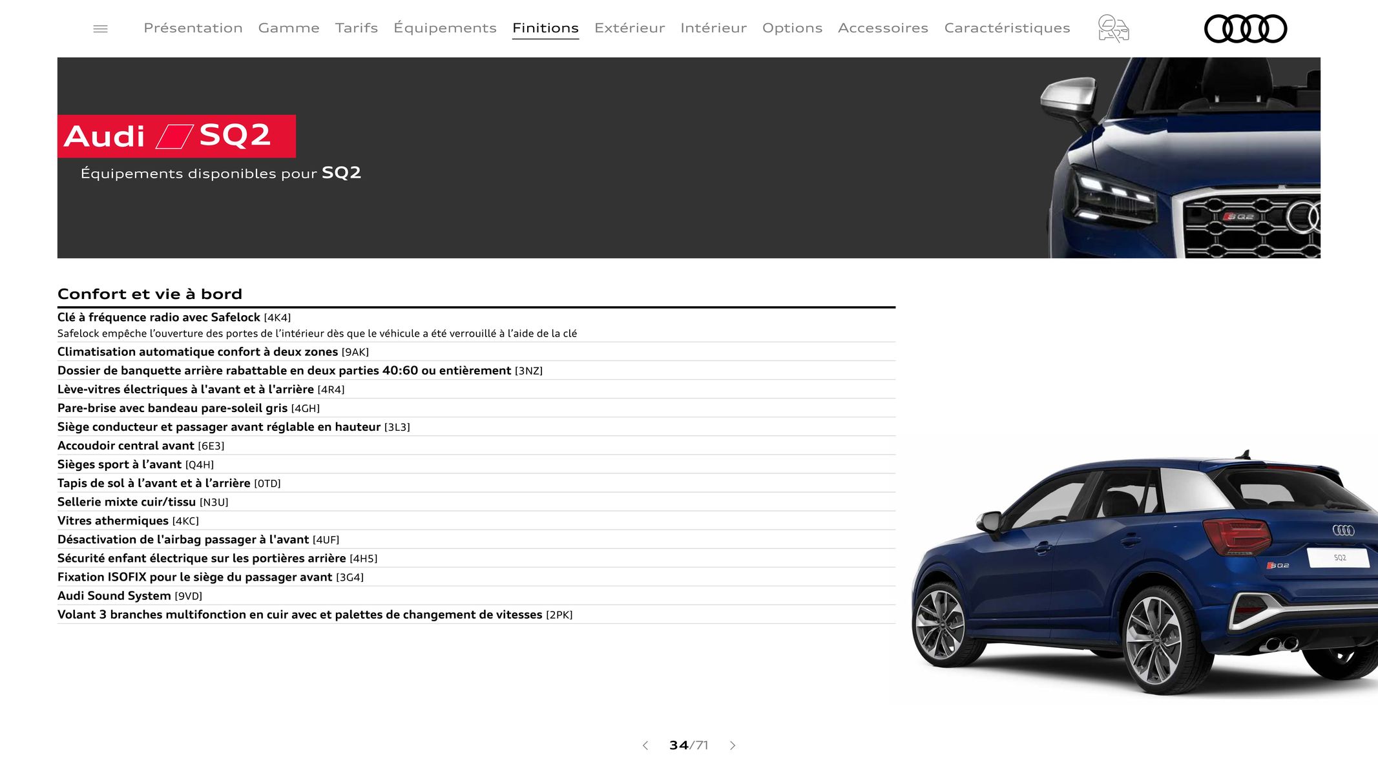Click the page counter 34/71
This screenshot has height=775, width=1378.
689,745
